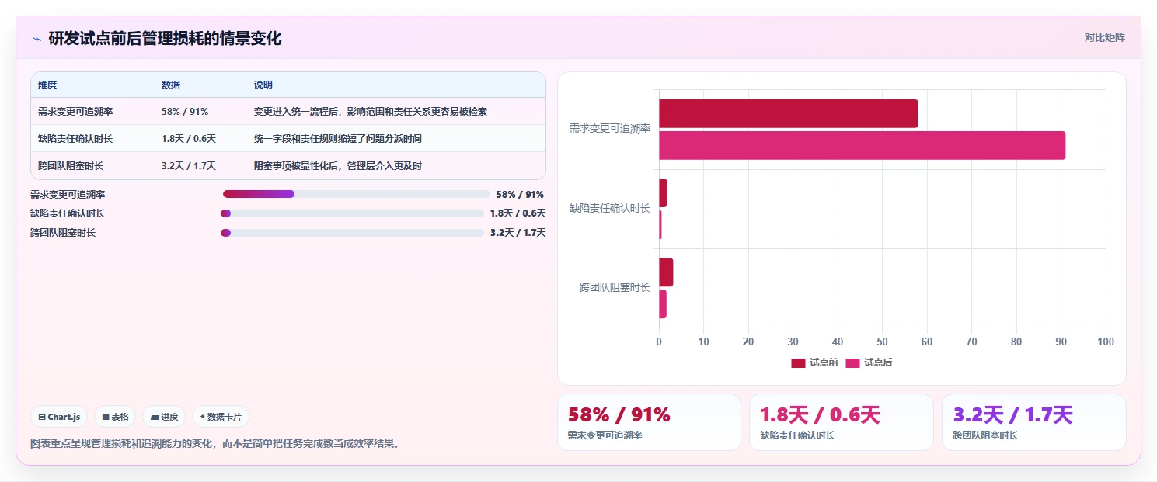Click the 需求变更可追溯率 label beside its progress bar
The image size is (1157, 482).
pyautogui.click(x=68, y=194)
